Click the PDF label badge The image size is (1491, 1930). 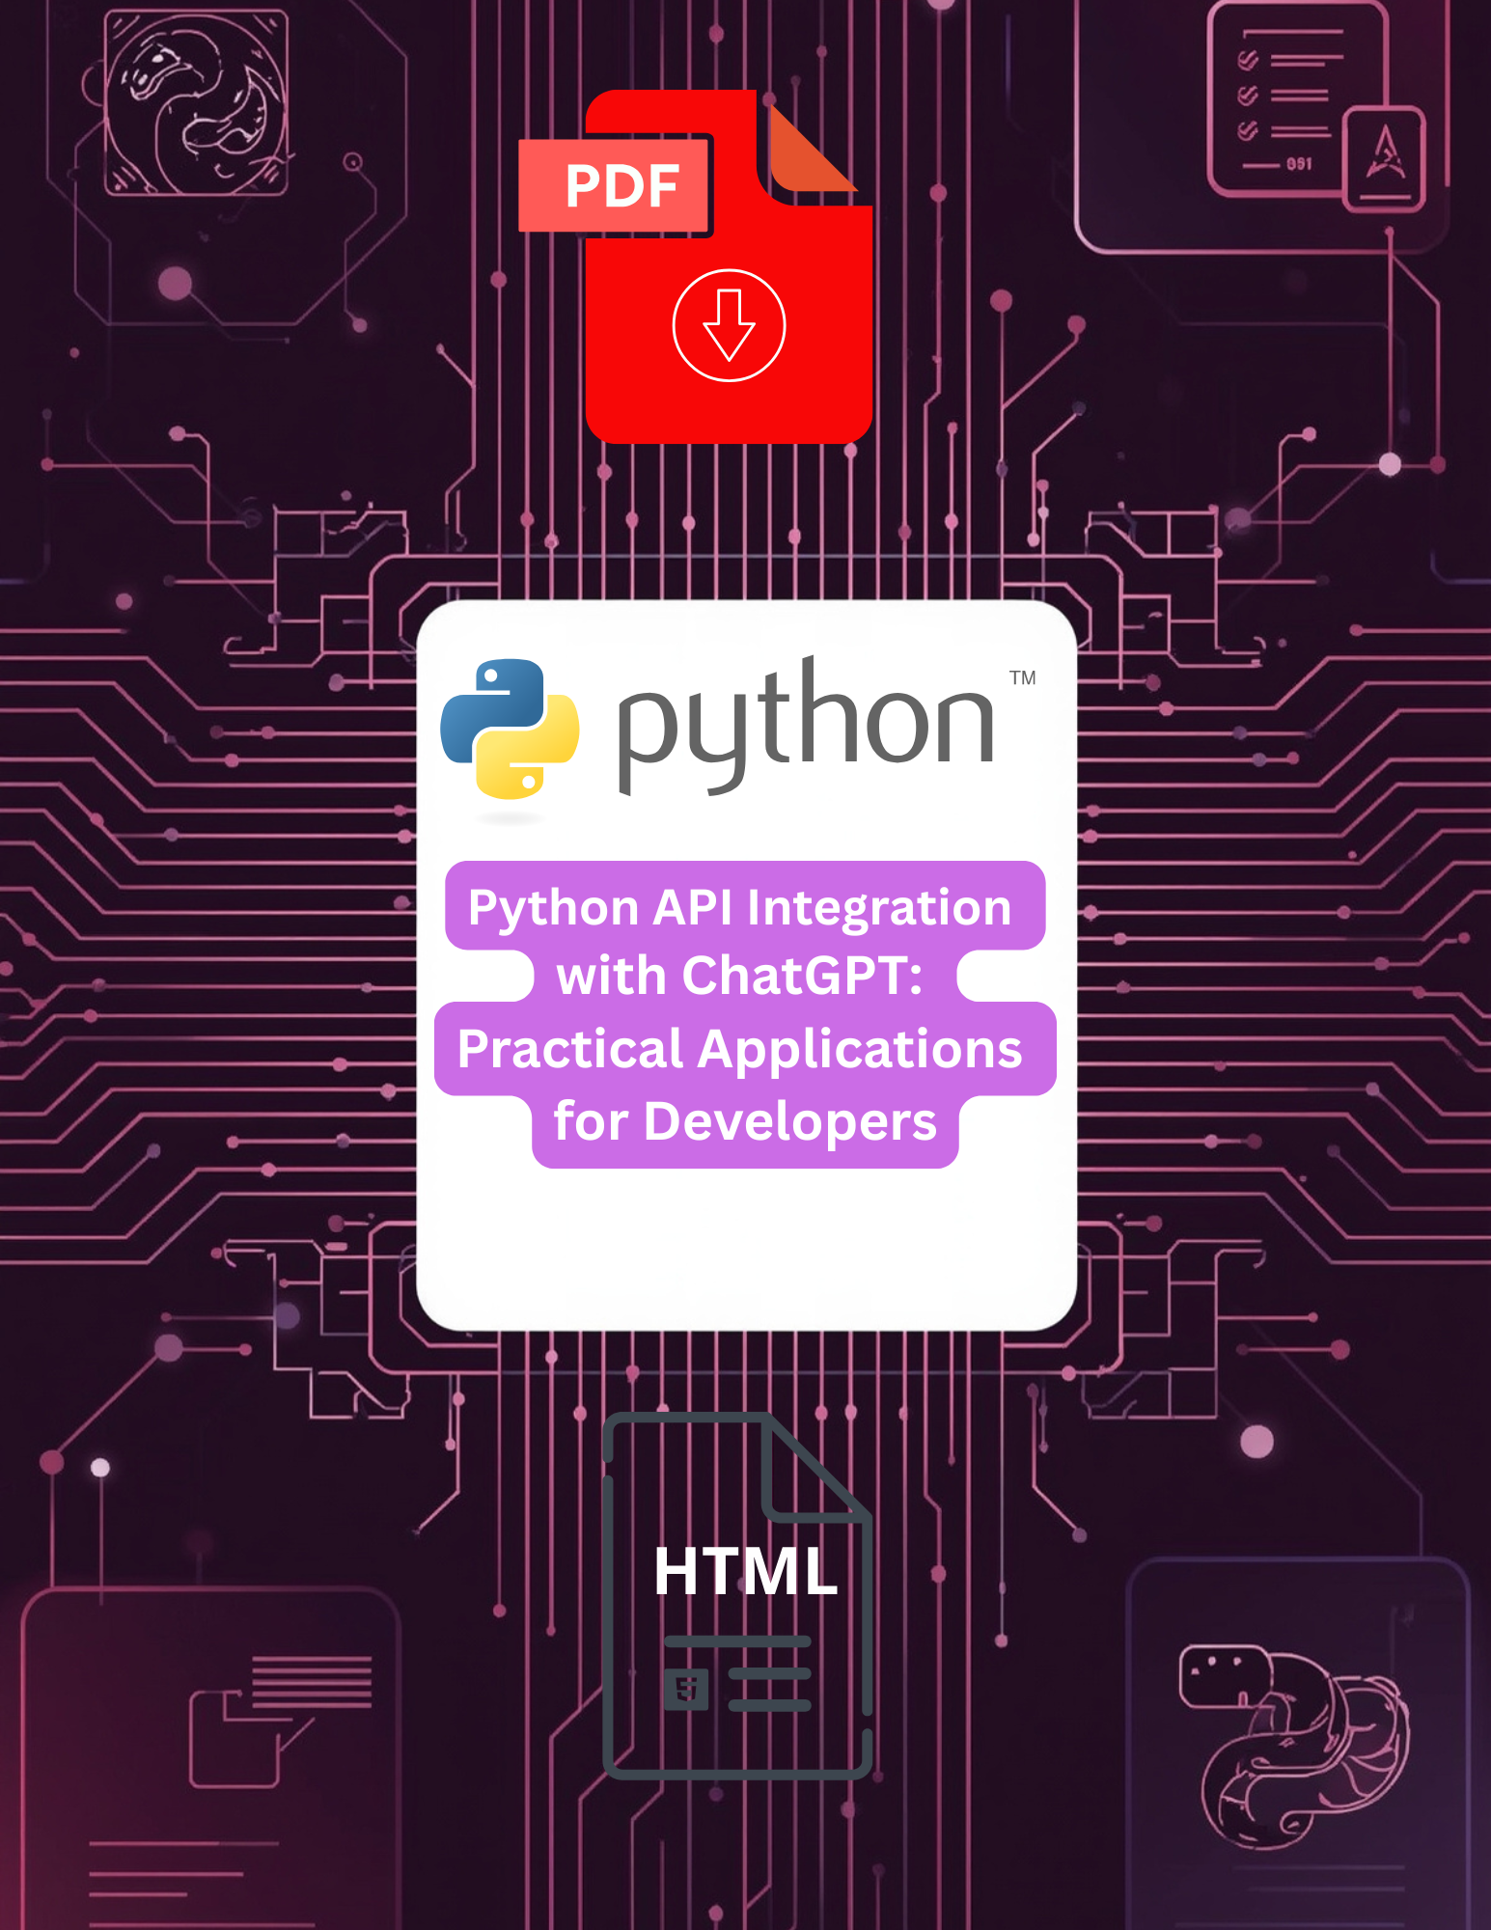[x=615, y=185]
